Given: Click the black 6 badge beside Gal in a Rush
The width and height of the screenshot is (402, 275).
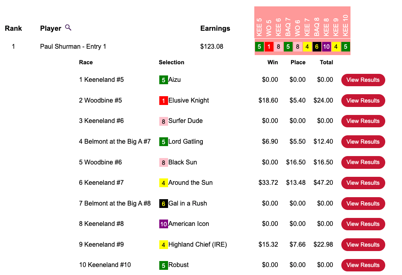Looking at the screenshot, I should coord(163,204).
